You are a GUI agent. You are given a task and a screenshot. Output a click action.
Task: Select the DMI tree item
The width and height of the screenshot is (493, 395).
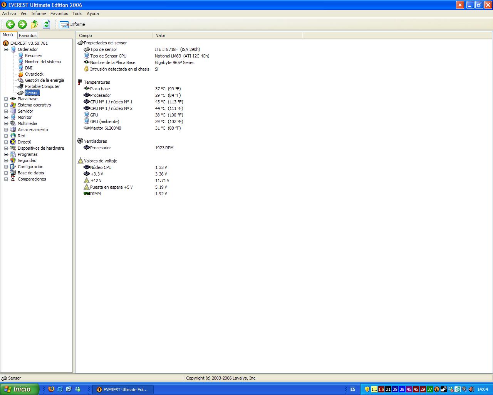29,68
